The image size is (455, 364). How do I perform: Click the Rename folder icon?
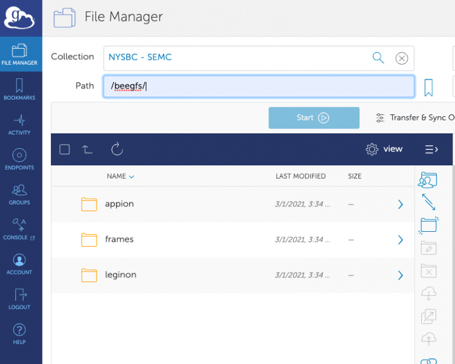click(428, 248)
